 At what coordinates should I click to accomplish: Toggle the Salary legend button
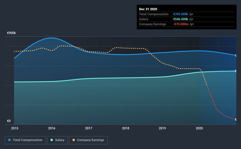(x=57, y=140)
